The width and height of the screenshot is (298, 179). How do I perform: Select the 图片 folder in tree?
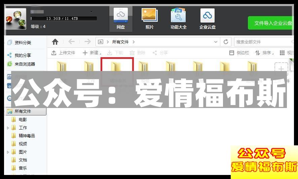(x=23, y=152)
